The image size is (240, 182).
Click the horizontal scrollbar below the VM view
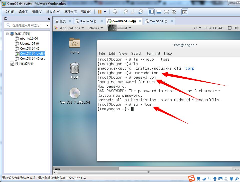[x=148, y=172]
